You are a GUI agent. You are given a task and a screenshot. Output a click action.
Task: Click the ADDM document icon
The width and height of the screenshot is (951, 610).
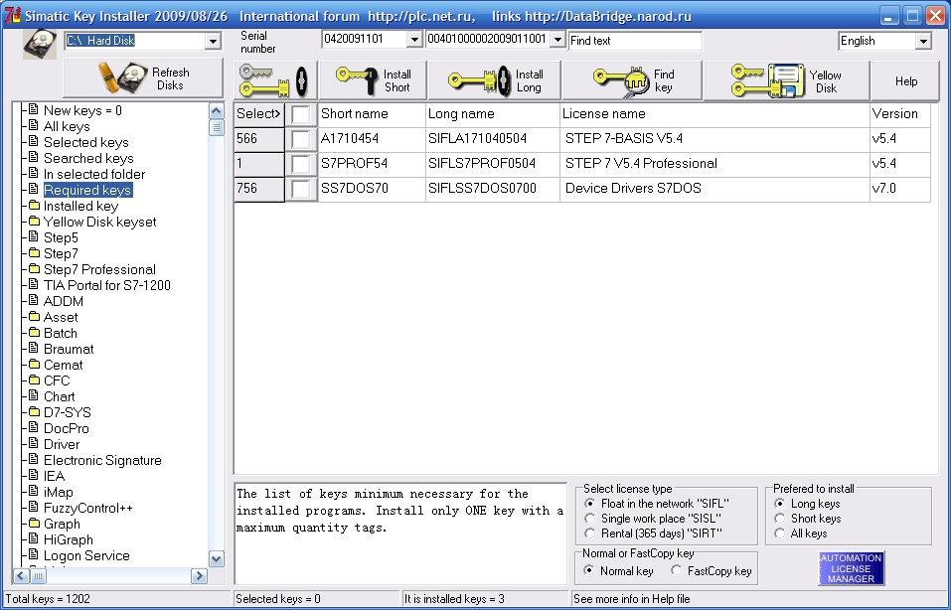tap(34, 300)
